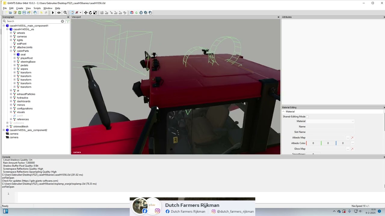Click the Open file folder icon
The height and width of the screenshot is (216, 385).
pyautogui.click(x=10, y=13)
